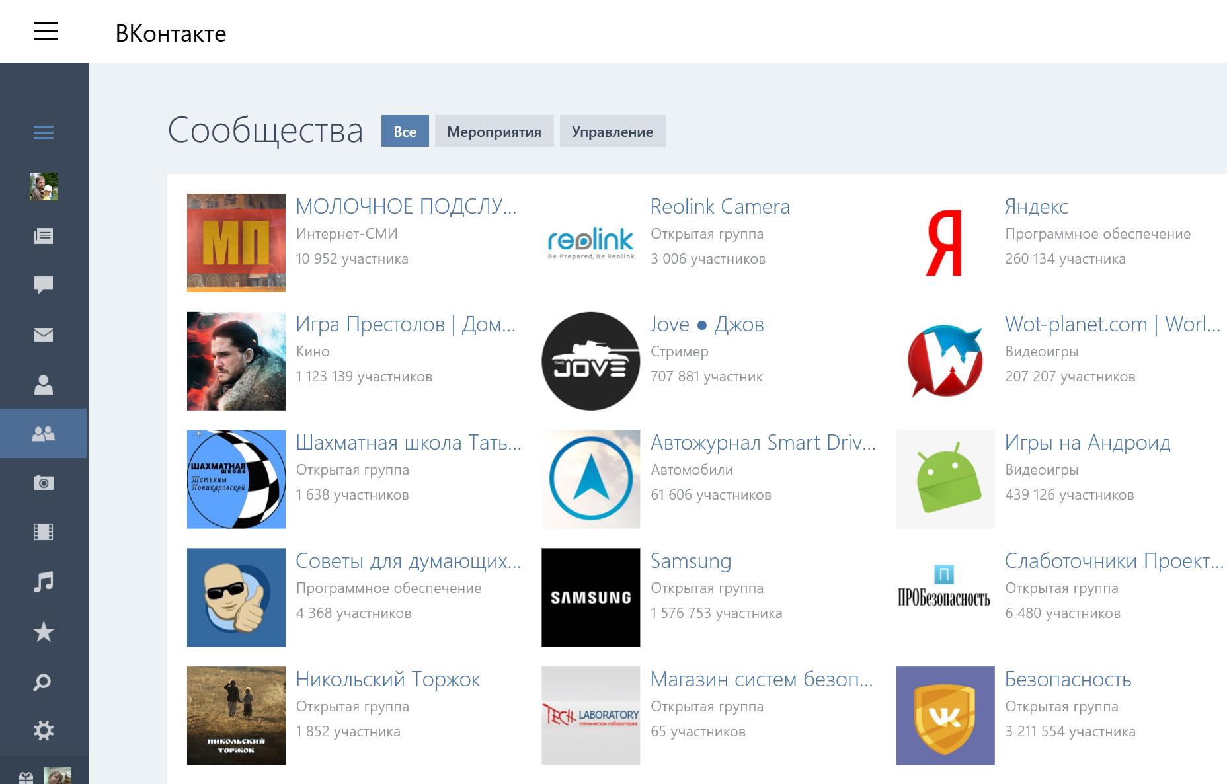This screenshot has height=784, width=1227.
Task: Open bookmarks via the star icon
Action: coord(44,632)
